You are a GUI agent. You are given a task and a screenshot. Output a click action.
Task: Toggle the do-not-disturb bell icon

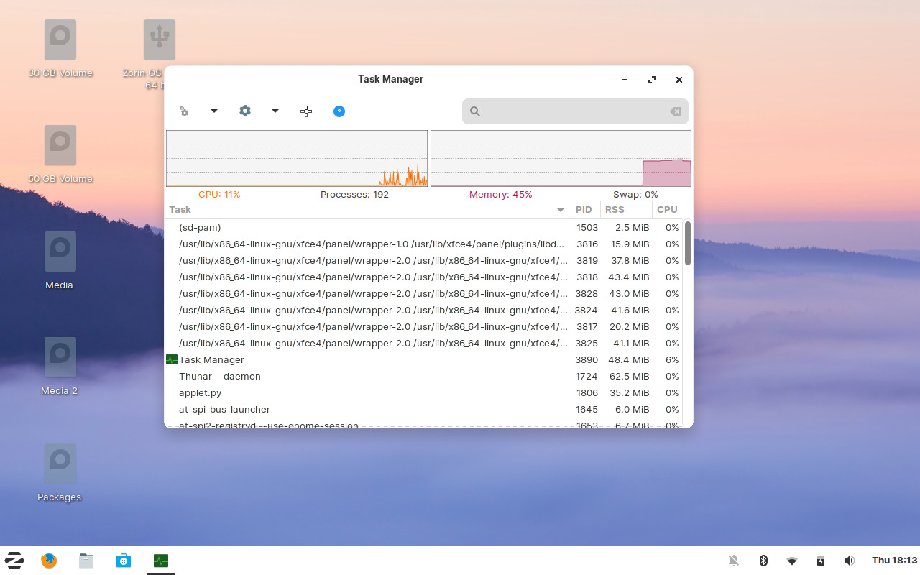point(734,560)
